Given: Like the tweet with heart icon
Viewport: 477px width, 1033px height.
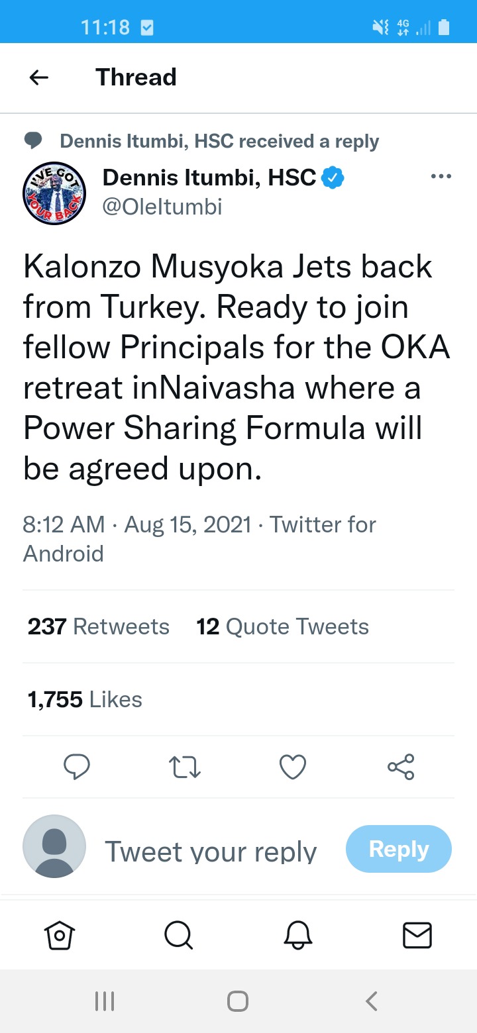Looking at the screenshot, I should pos(293,767).
